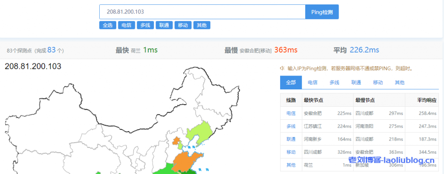The width and height of the screenshot is (444, 174).
Task: Click 移动 link in the table's 线路 column
Action: (291, 152)
